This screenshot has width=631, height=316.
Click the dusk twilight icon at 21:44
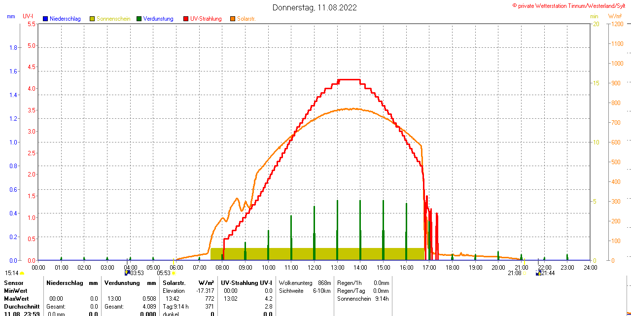tap(538, 273)
